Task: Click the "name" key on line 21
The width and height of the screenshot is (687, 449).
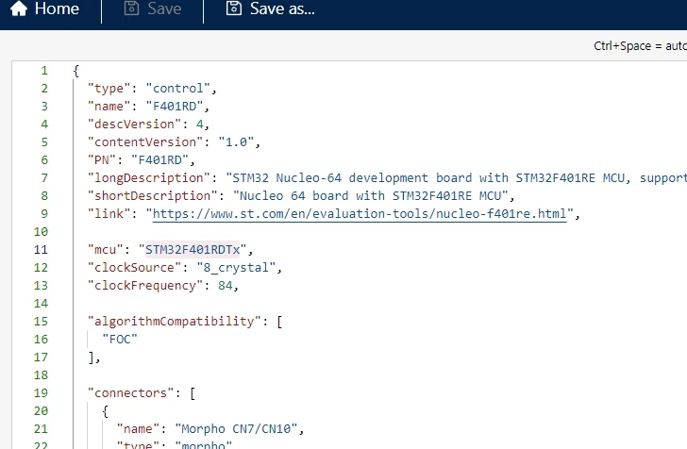Action: pyautogui.click(x=138, y=429)
